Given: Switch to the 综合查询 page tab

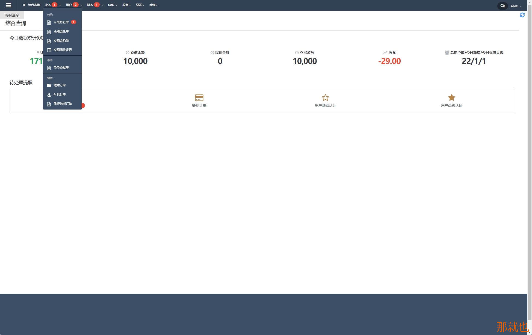Looking at the screenshot, I should click(12, 15).
